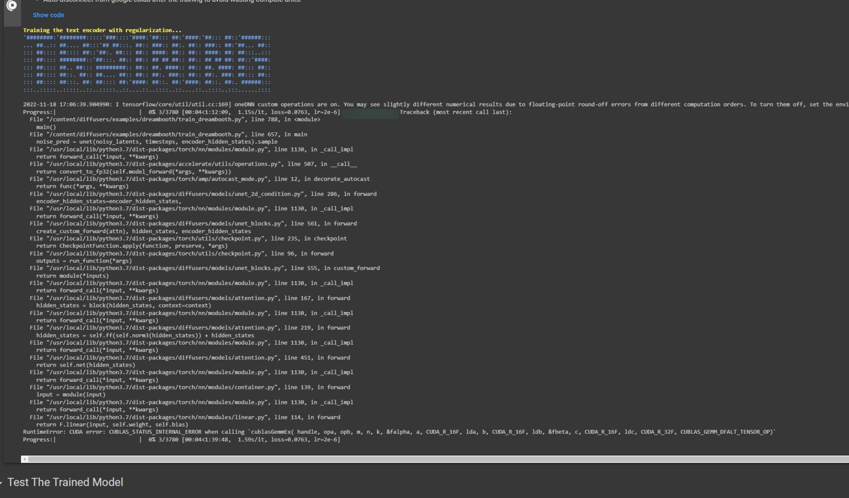Click Show code to reveal the cell source
This screenshot has height=498, width=849.
48,15
